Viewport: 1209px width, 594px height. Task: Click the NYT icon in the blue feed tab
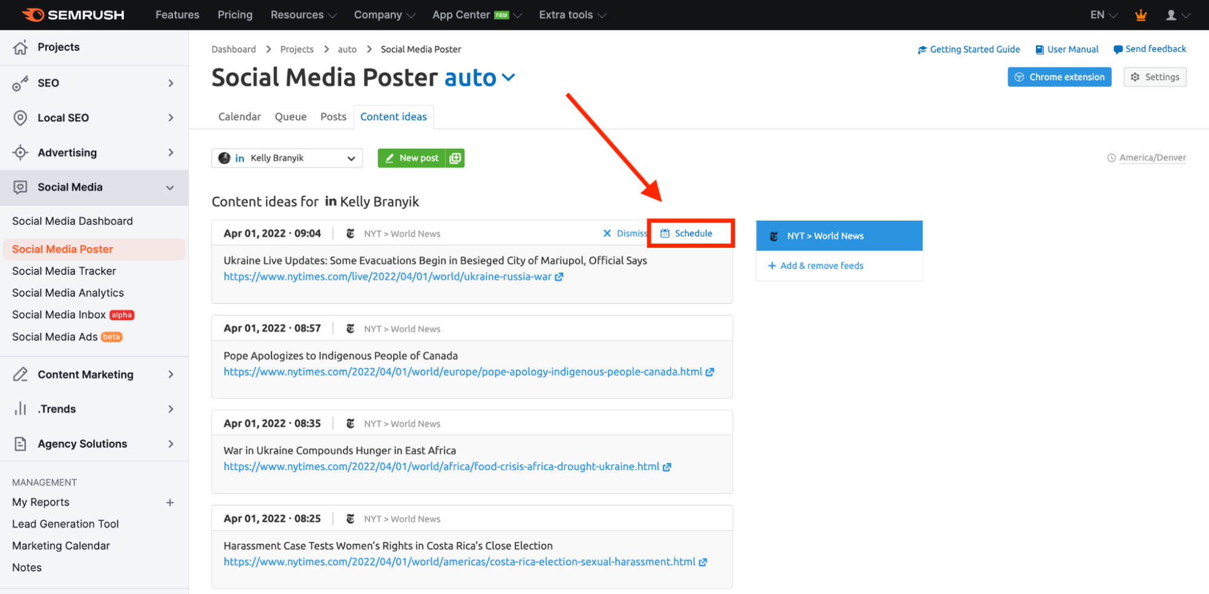[x=774, y=236]
